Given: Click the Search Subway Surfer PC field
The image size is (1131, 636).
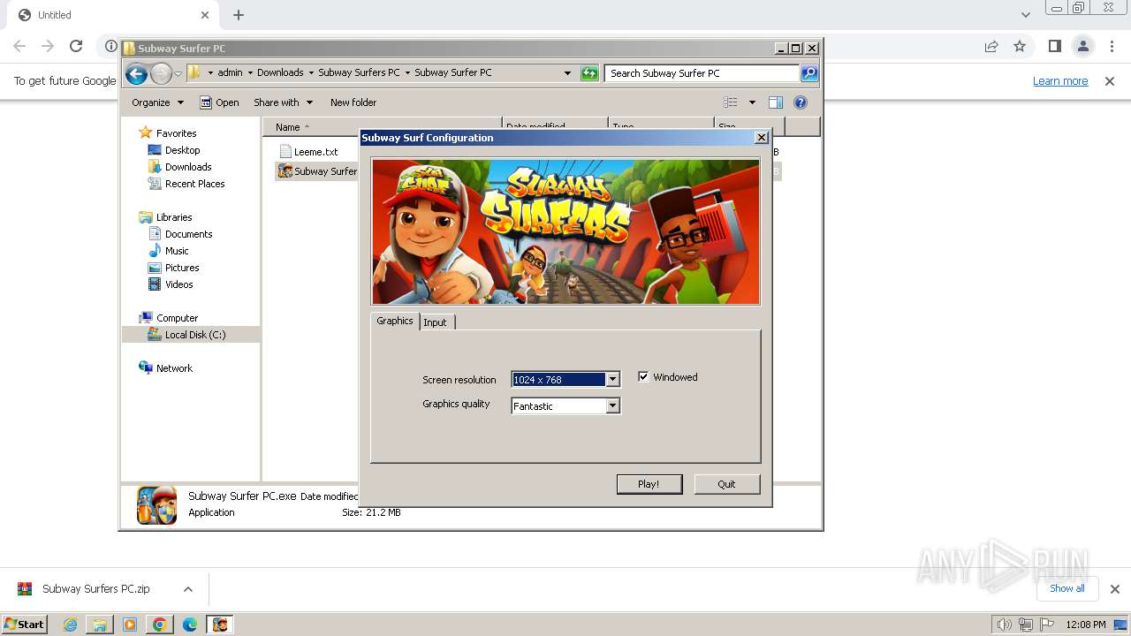Looking at the screenshot, I should click(x=702, y=73).
